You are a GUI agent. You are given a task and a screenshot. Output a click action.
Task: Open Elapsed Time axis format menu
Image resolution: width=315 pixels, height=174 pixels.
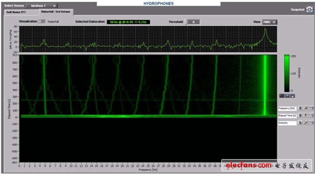point(311,115)
